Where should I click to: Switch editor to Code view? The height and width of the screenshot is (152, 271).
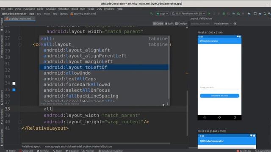[x=158, y=24]
